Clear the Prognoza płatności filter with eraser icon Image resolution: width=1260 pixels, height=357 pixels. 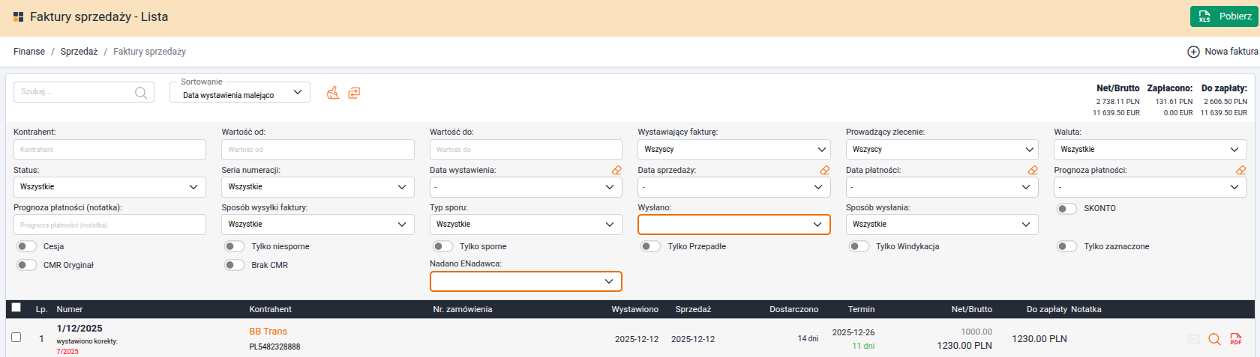pyautogui.click(x=1240, y=171)
